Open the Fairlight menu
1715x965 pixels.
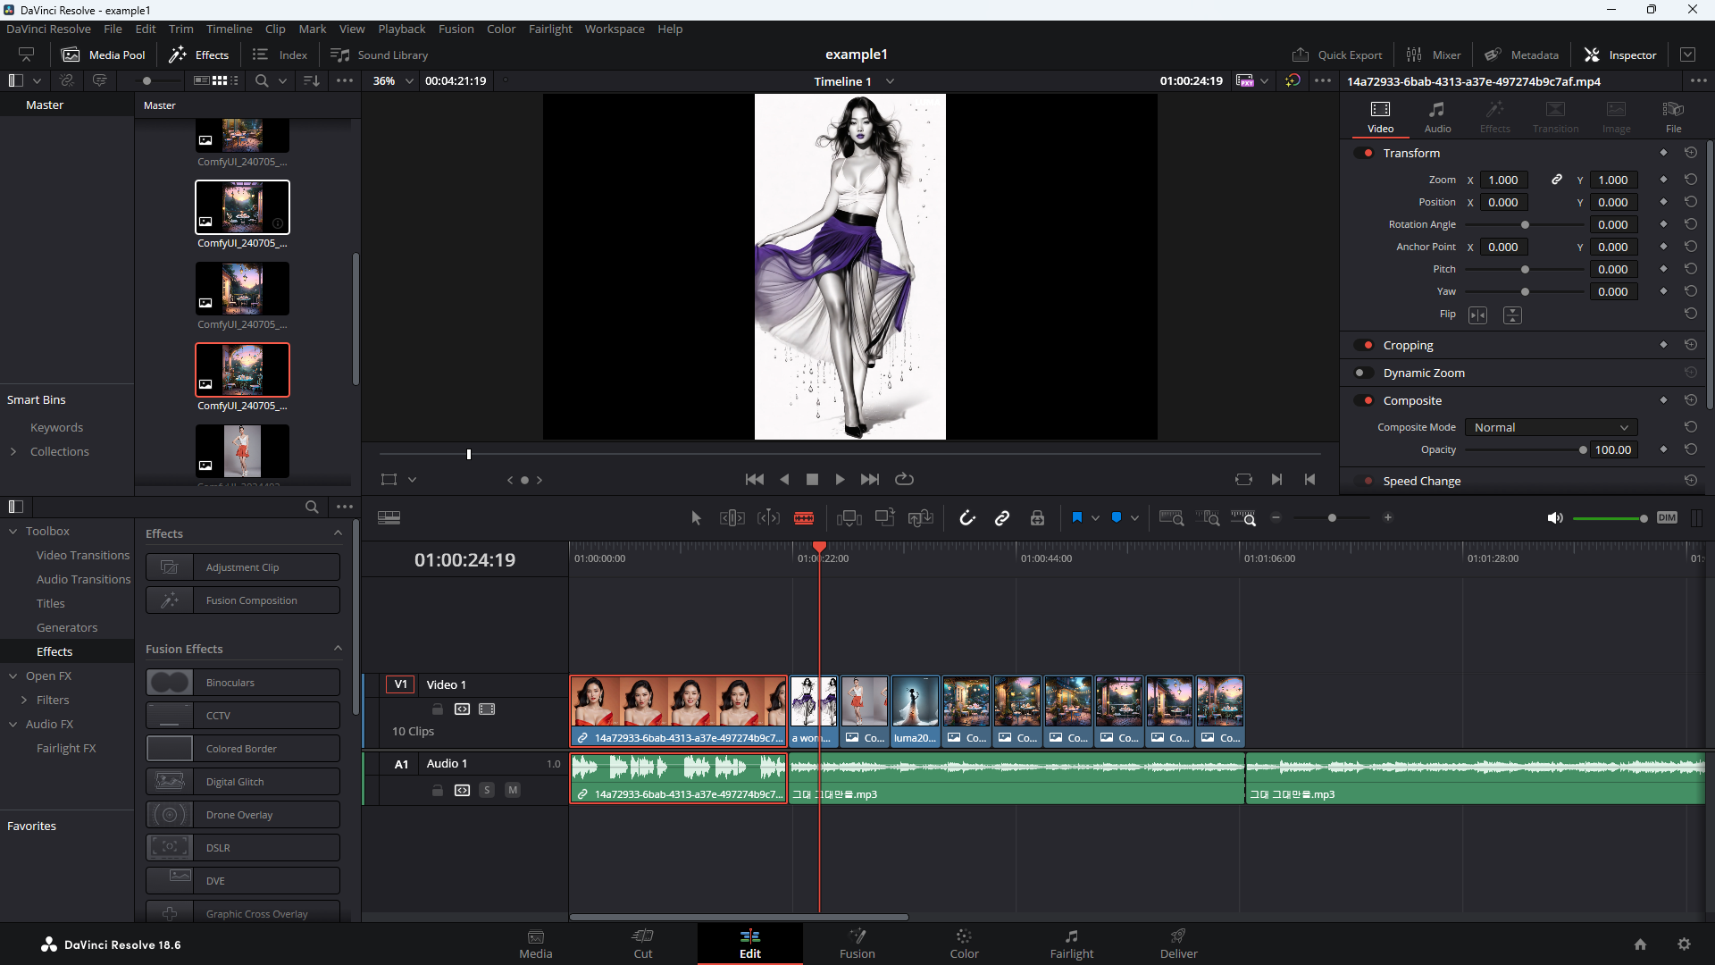[549, 29]
